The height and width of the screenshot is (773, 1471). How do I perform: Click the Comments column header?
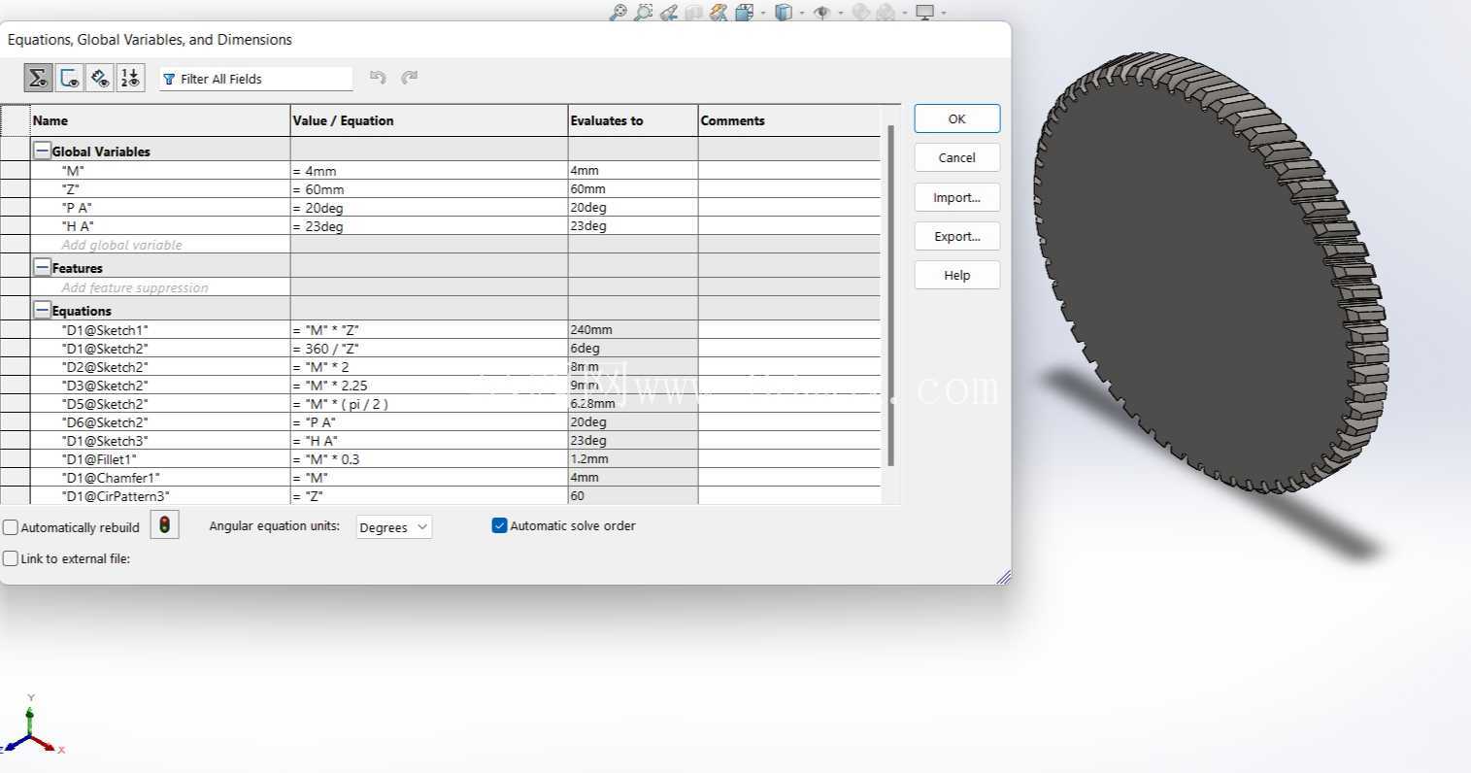pyautogui.click(x=789, y=120)
